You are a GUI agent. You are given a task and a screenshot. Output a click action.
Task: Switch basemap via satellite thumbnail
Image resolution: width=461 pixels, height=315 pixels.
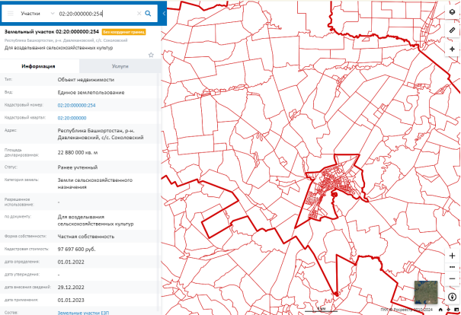425,293
